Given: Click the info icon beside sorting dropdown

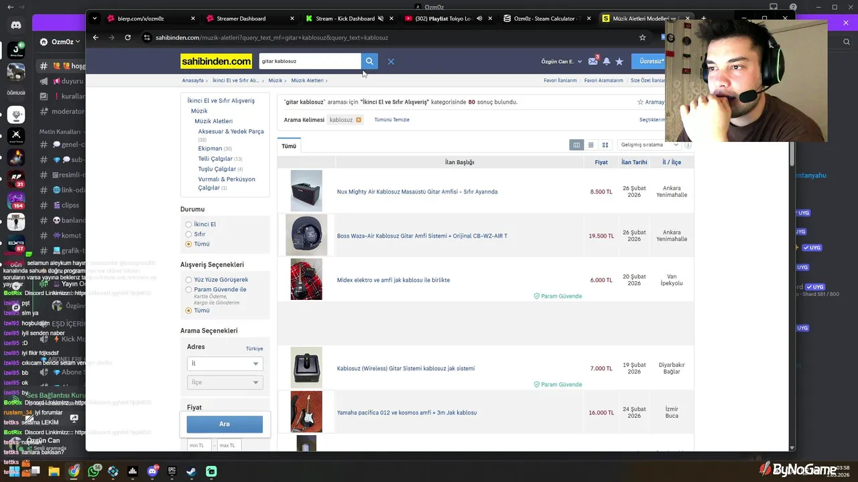Looking at the screenshot, I should coord(688,145).
